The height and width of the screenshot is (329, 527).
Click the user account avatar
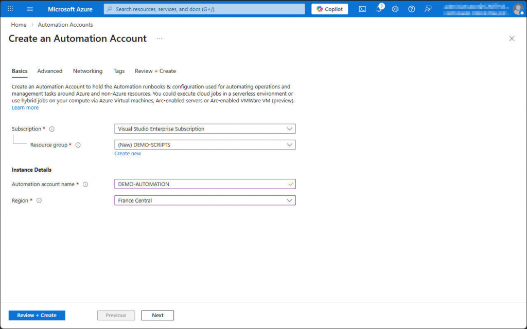(517, 9)
